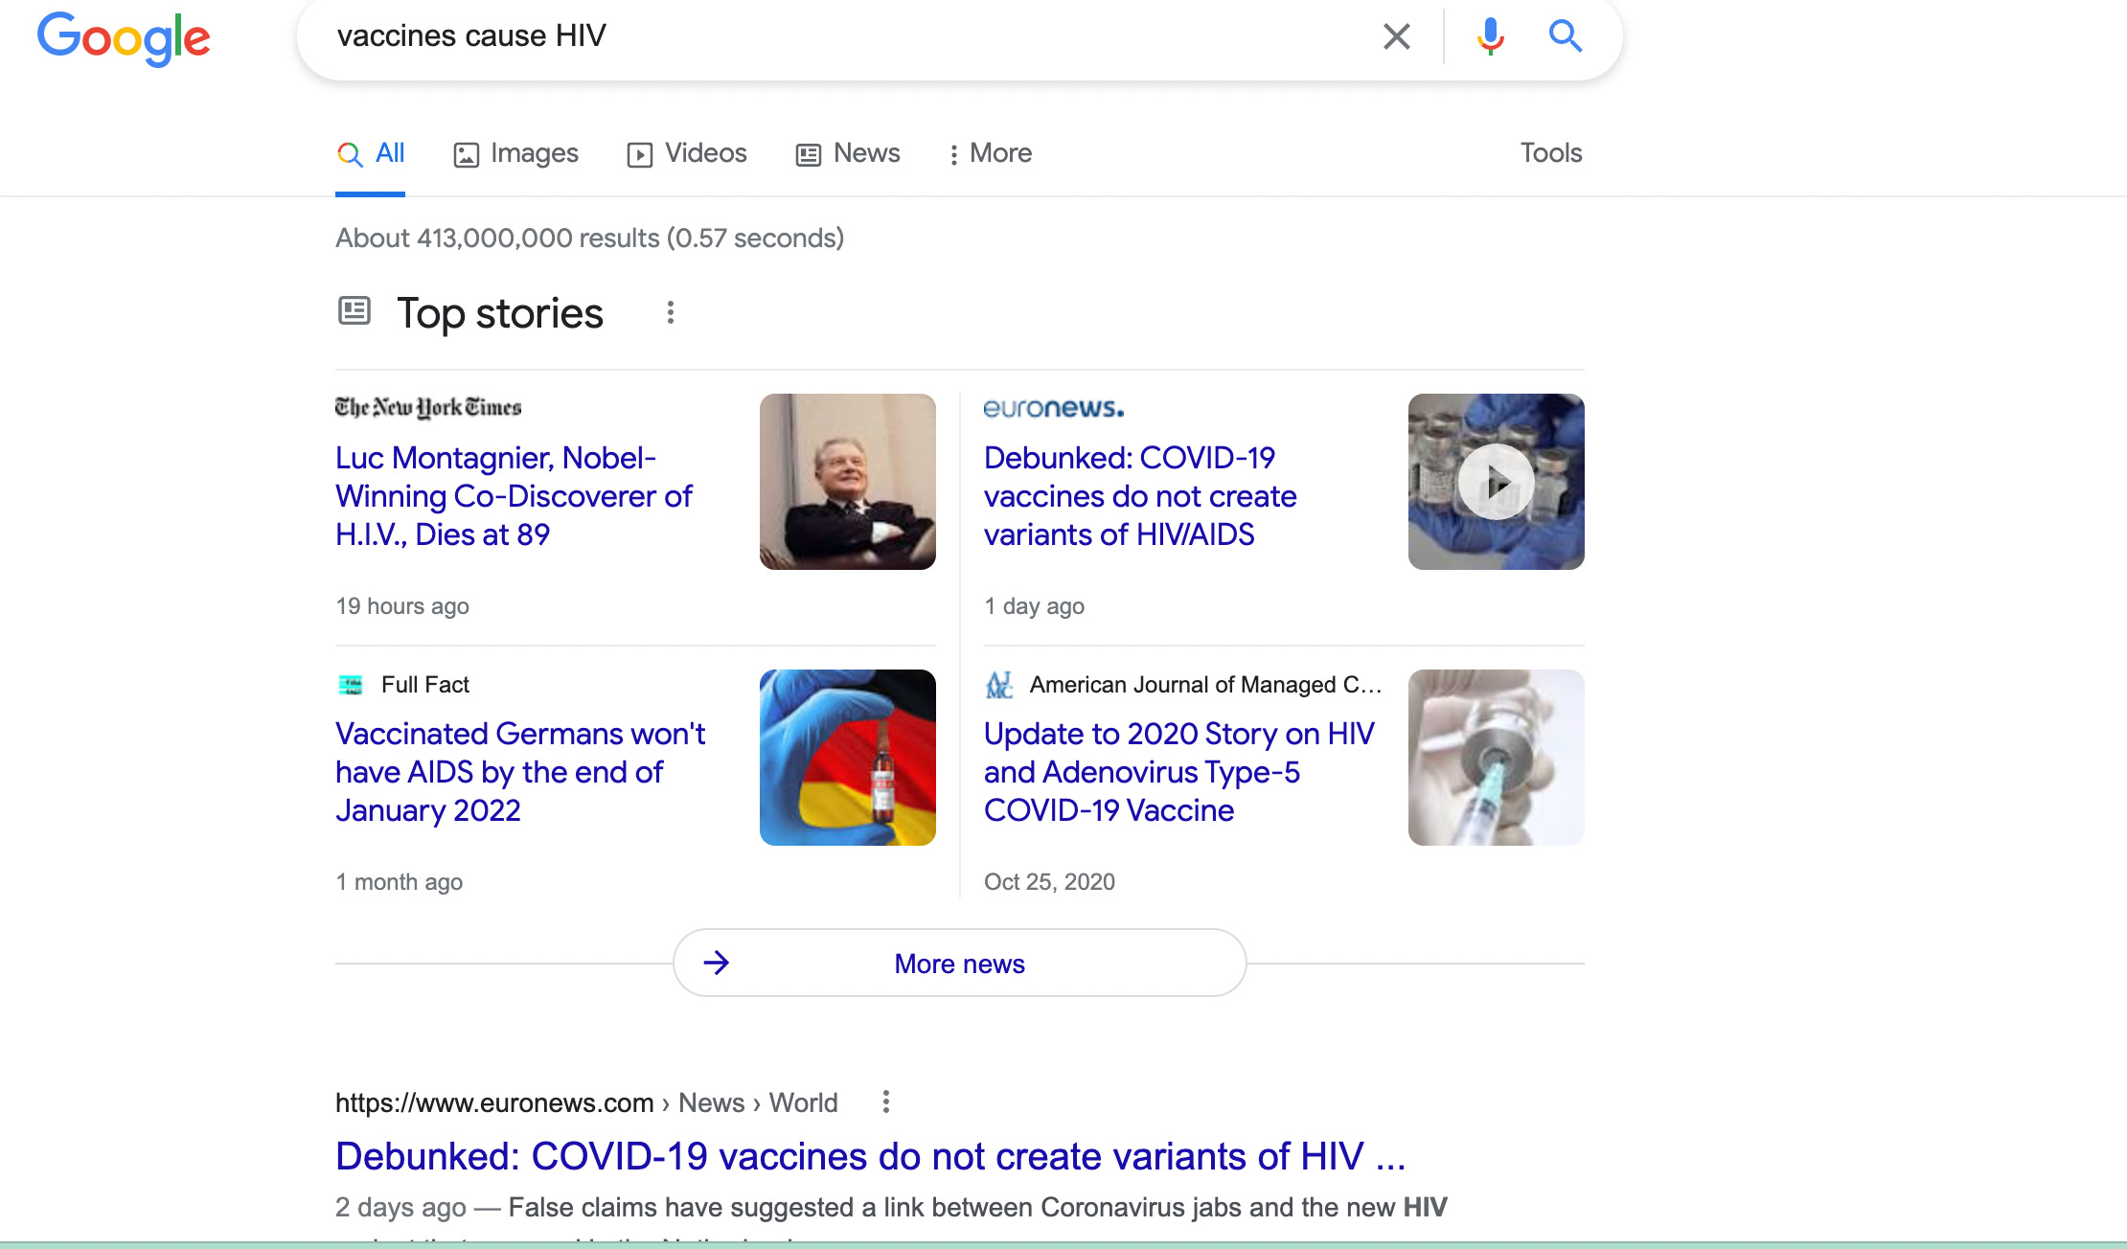
Task: Click the Luc Montagnier portrait thumbnail
Action: (x=847, y=482)
